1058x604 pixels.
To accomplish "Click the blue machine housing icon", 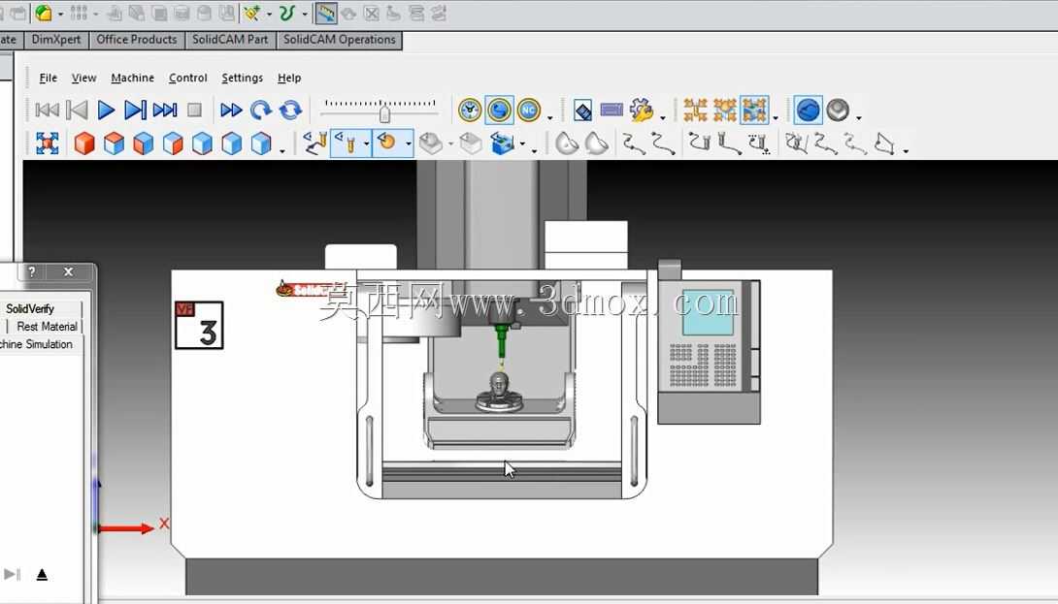I will pyautogui.click(x=502, y=143).
